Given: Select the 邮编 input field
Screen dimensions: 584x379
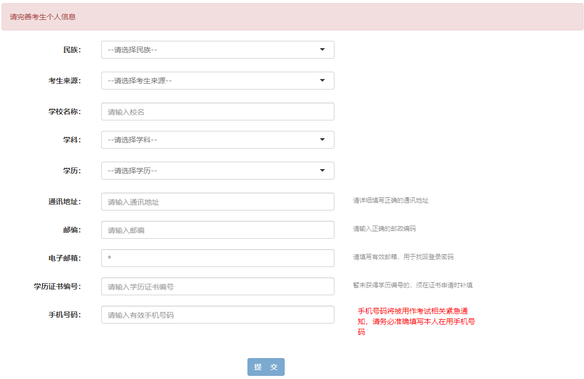Looking at the screenshot, I should tap(218, 230).
